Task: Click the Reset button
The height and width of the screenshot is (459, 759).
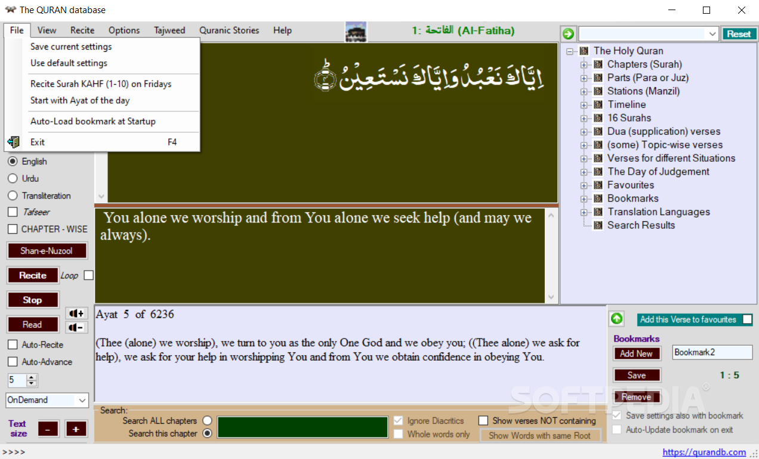Action: [739, 34]
